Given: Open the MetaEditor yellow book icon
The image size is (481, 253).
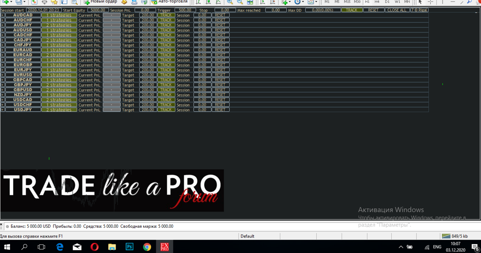Looking at the screenshot, I should tap(124, 2).
